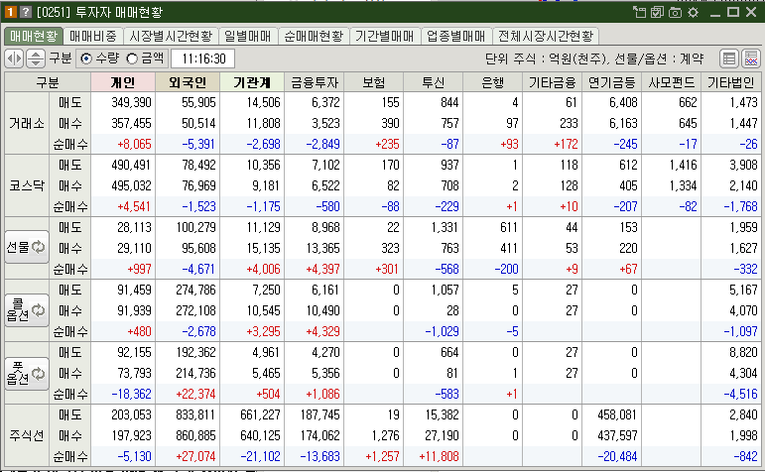
Task: Click the 콜옵션 refresh button
Action: pyautogui.click(x=27, y=310)
